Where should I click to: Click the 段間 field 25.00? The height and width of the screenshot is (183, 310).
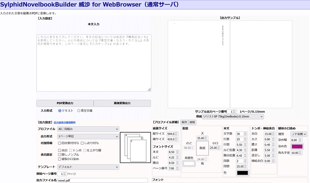[x=241, y=166]
